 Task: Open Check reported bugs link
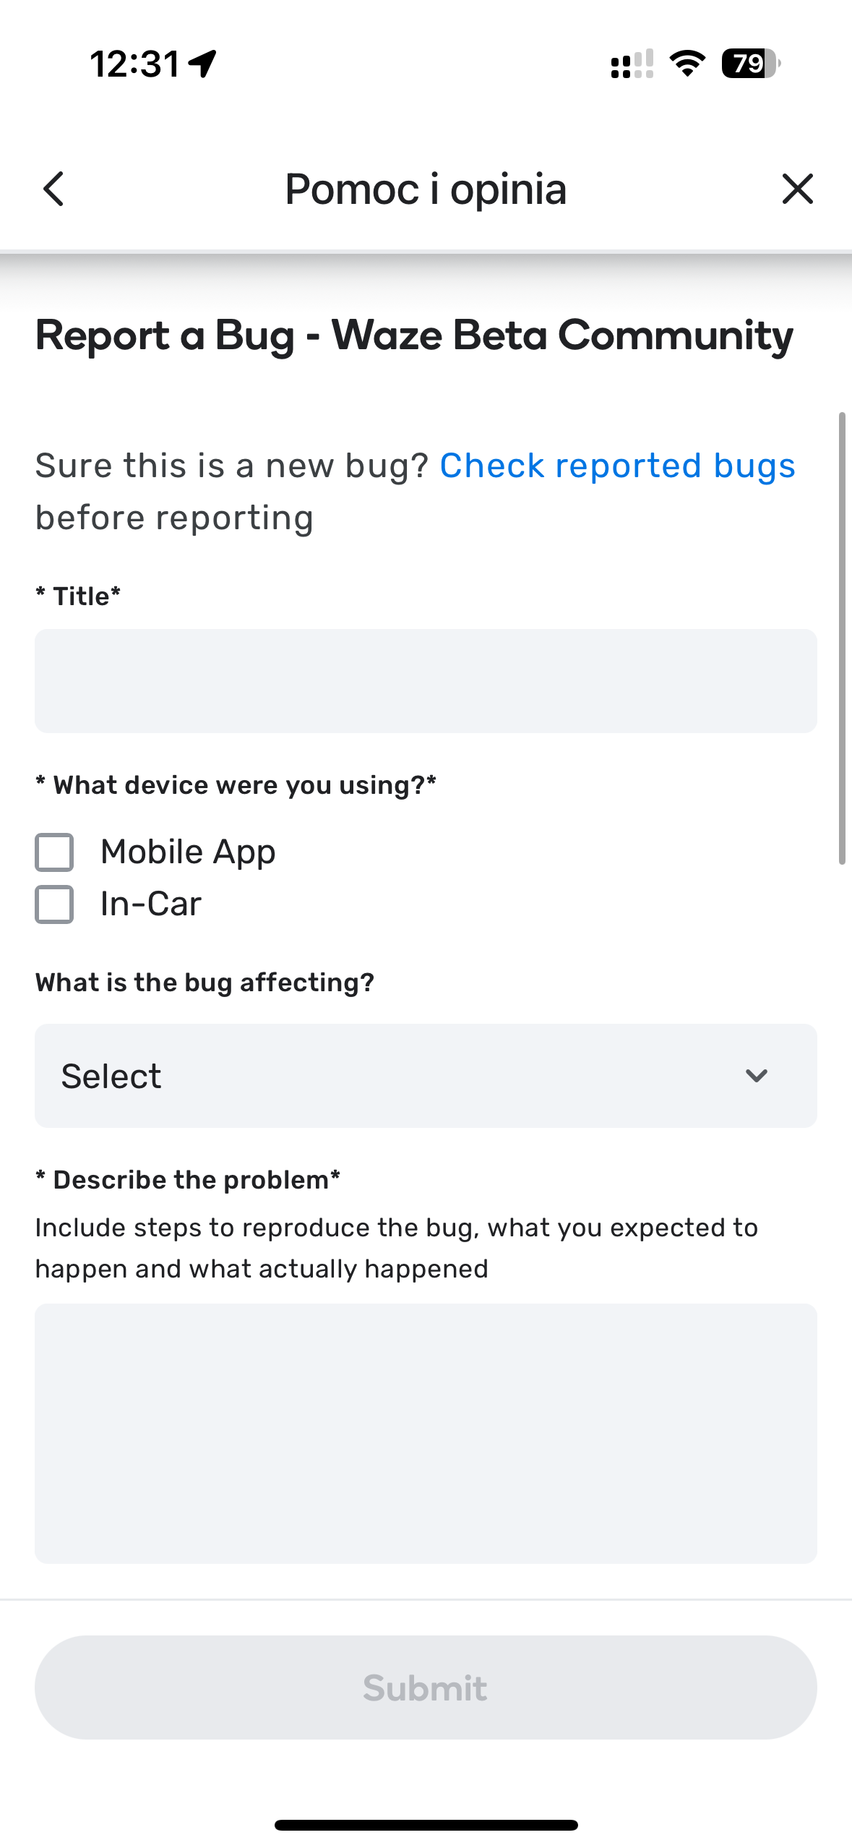[617, 466]
